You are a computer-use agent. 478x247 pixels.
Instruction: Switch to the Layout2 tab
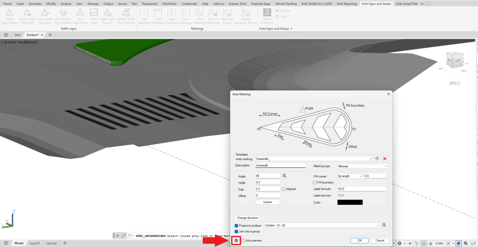click(51, 243)
